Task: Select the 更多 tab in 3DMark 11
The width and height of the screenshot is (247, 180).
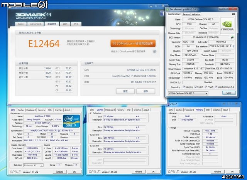Action: (x=76, y=24)
